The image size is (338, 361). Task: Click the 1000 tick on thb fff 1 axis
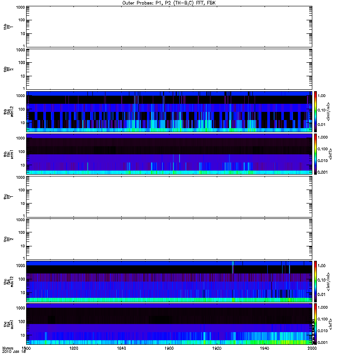tap(20, 7)
